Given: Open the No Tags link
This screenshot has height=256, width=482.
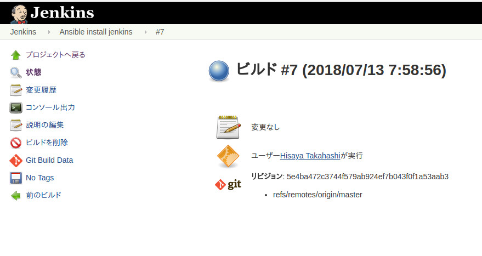Looking at the screenshot, I should pos(39,178).
